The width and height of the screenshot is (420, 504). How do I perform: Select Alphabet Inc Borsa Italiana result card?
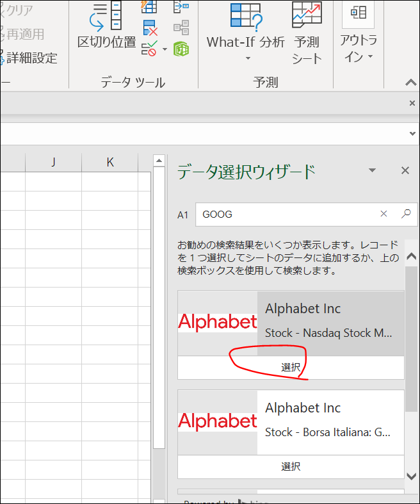tap(291, 423)
